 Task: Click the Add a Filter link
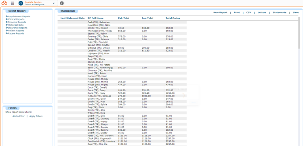coord(19,116)
